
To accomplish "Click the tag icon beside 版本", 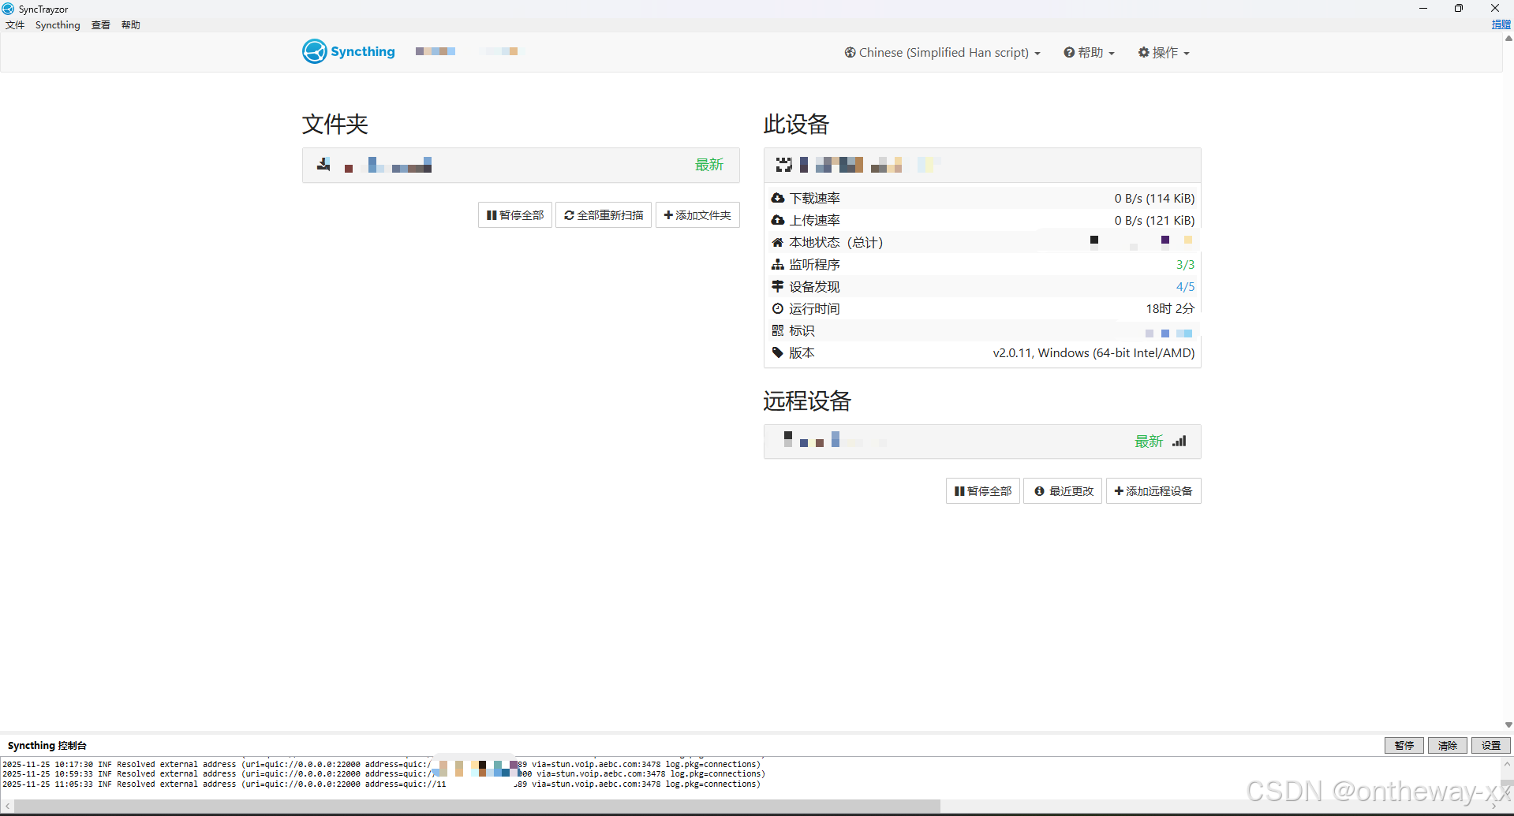I will 779,352.
